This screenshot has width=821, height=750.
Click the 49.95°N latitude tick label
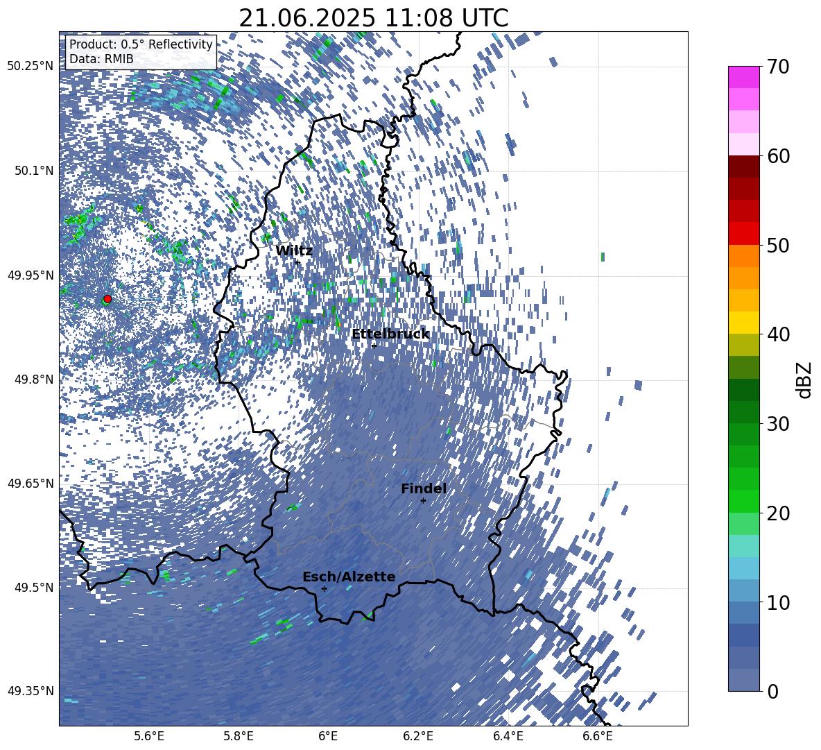pos(31,275)
